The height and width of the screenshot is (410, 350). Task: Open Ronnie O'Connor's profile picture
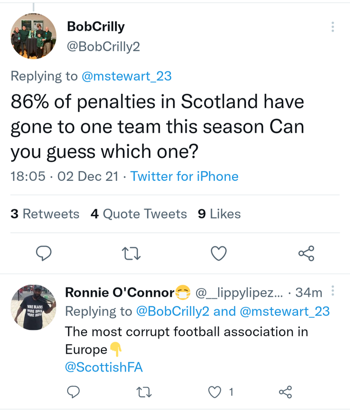(x=33, y=307)
